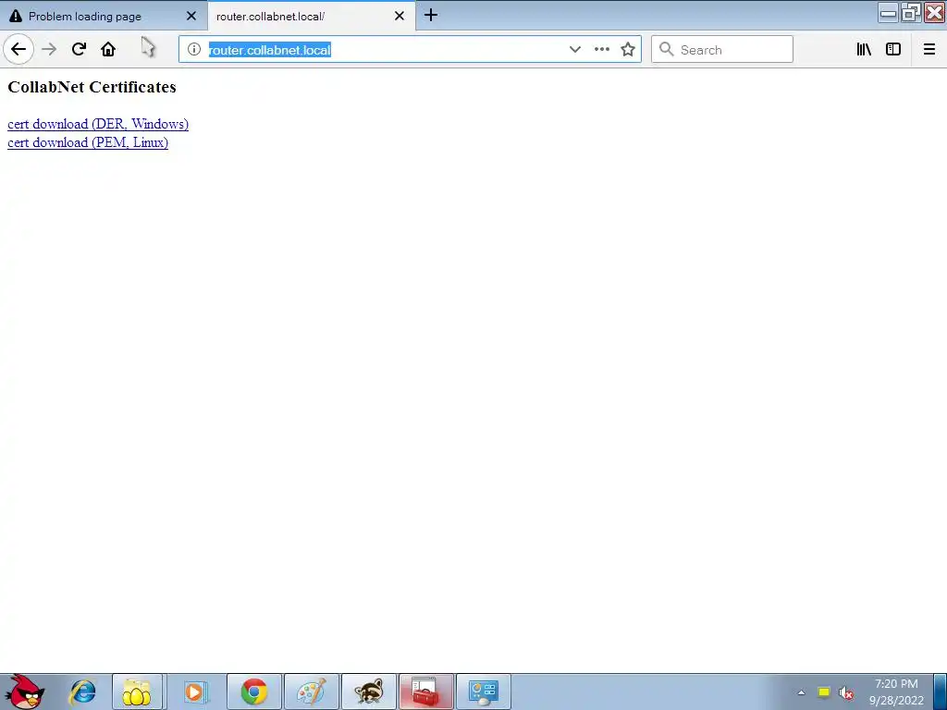Select the router.collabnet.local tab

(x=311, y=17)
